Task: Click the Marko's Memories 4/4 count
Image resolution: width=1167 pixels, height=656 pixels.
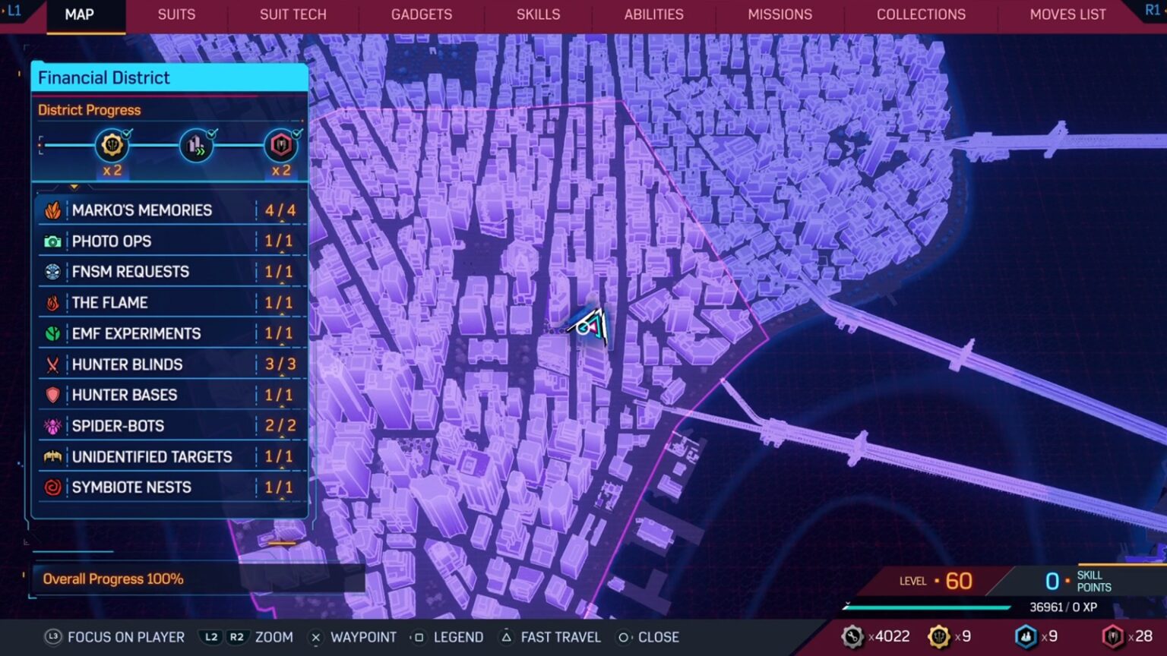Action: tap(280, 210)
